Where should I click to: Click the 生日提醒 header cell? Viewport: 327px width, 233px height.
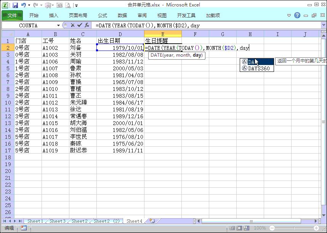tap(163, 41)
